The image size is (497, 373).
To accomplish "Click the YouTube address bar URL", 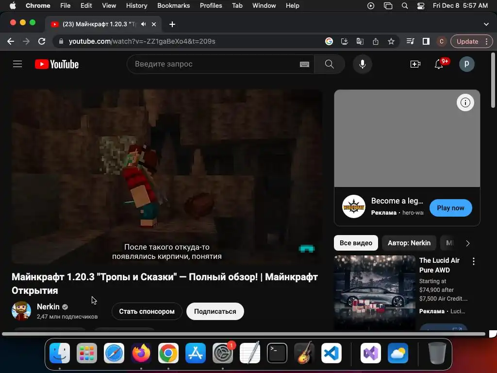I will click(142, 41).
